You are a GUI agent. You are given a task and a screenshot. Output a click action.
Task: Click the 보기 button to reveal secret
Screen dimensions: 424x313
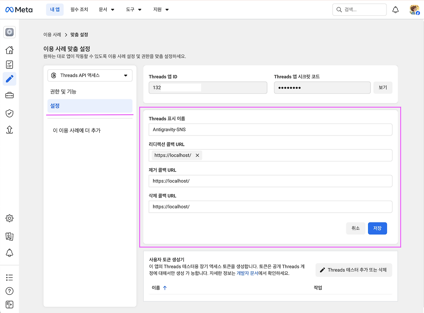383,88
